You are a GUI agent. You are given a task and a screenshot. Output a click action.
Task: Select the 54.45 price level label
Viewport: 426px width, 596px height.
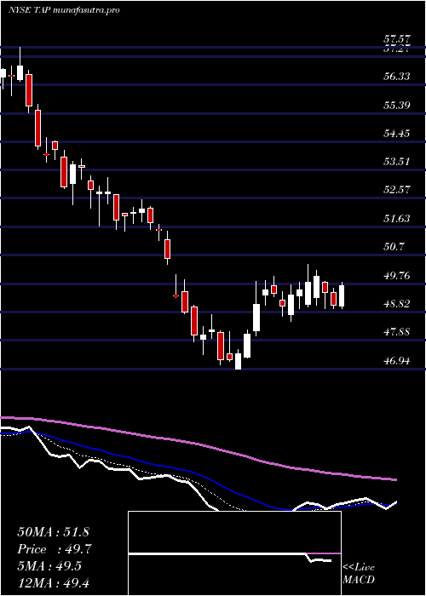tap(397, 134)
